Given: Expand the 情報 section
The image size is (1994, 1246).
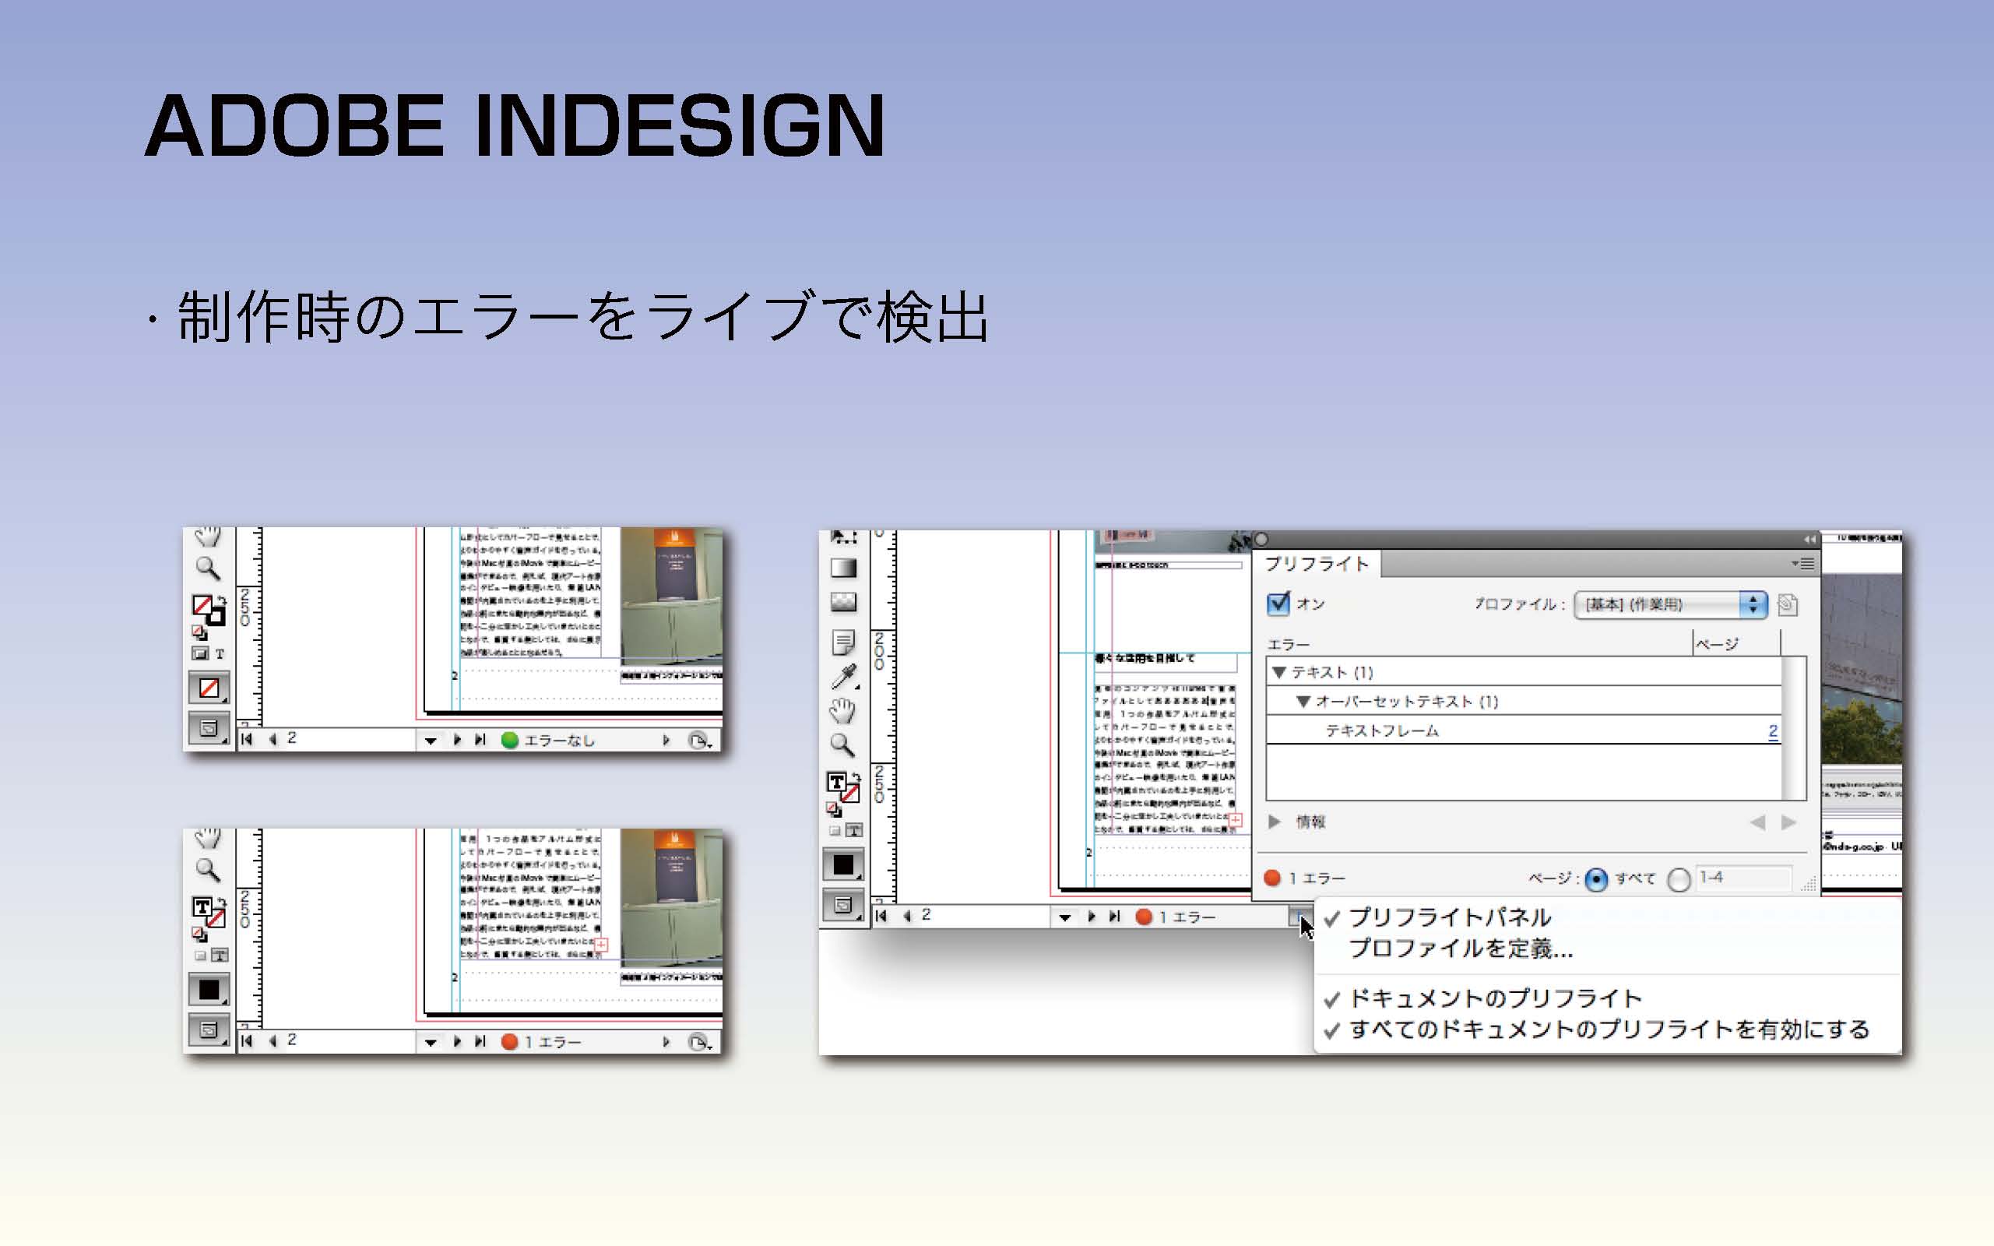Looking at the screenshot, I should tap(1275, 822).
